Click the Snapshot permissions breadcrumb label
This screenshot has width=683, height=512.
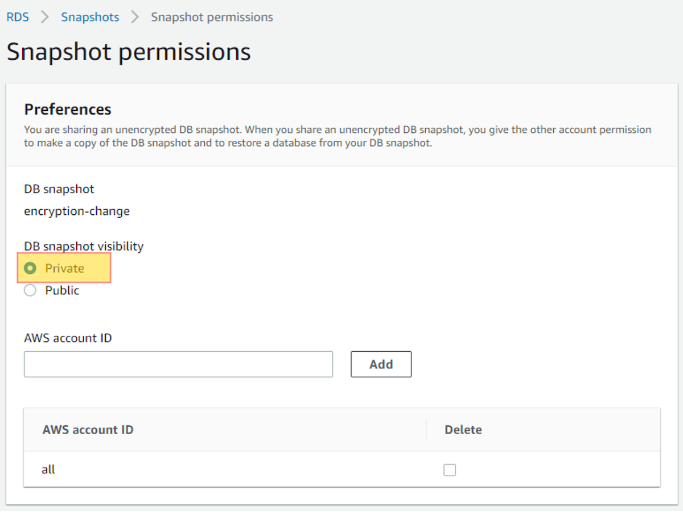(x=211, y=17)
